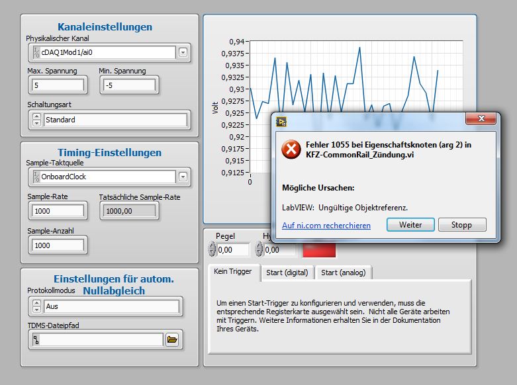Switch to the Kein Trigger tab
The height and width of the screenshot is (385, 517).
(233, 272)
